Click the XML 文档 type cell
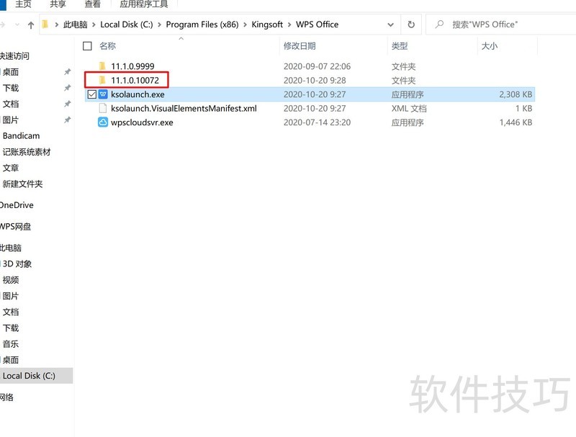 click(409, 108)
